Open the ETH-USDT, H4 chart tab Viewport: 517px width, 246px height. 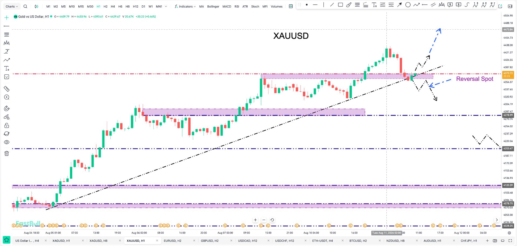point(323,241)
